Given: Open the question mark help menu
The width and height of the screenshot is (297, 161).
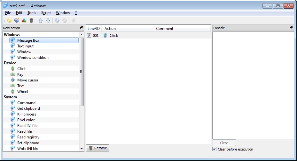Looking at the screenshot, I should click(x=76, y=13).
